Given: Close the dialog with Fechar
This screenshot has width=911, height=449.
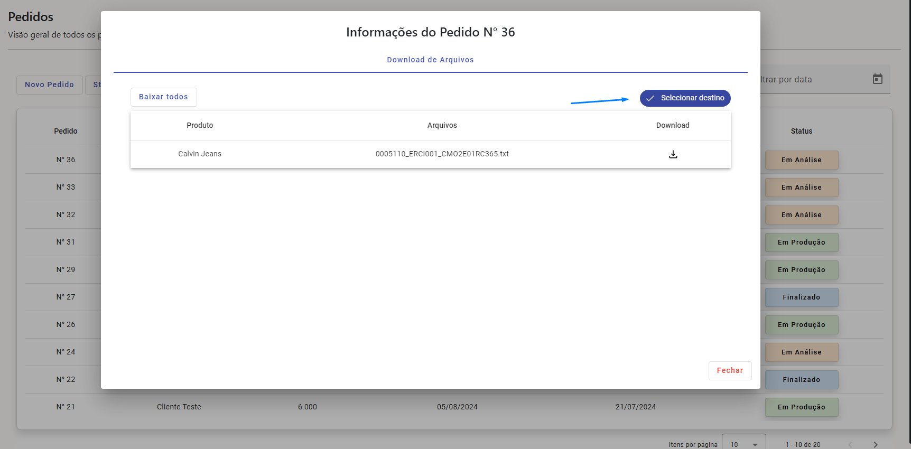Looking at the screenshot, I should [729, 371].
